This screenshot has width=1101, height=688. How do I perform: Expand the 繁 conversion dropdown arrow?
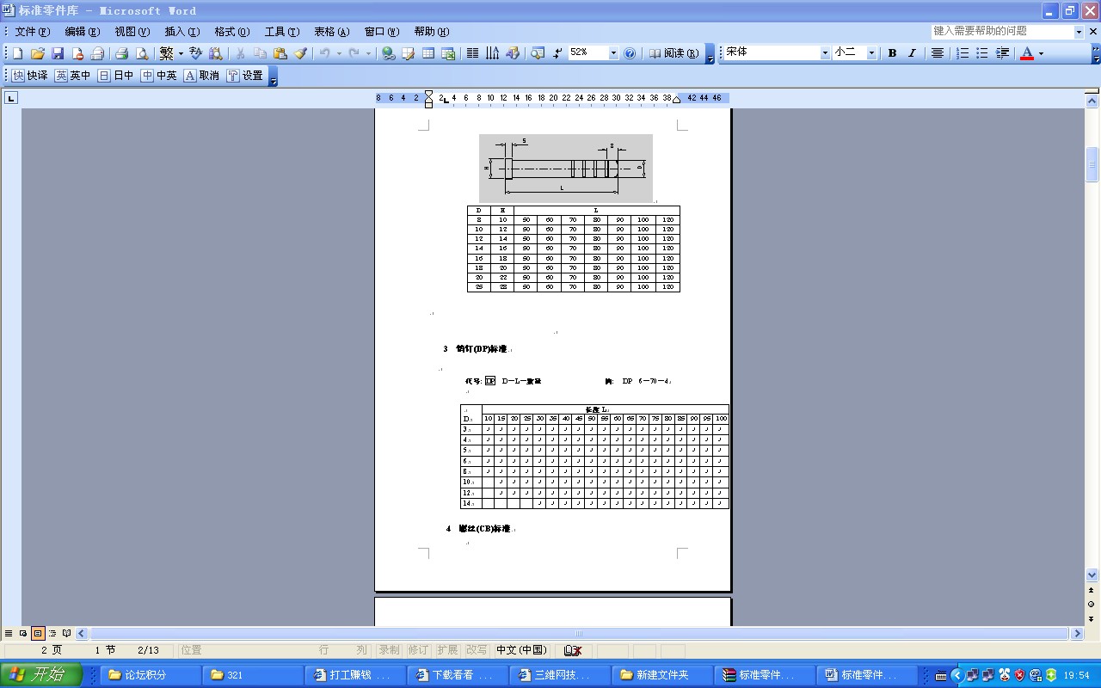point(181,53)
